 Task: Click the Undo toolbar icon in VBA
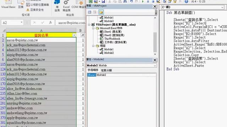132,1
